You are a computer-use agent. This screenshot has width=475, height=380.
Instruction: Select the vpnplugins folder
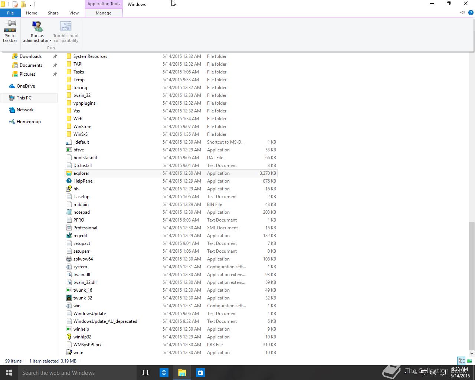point(171,103)
